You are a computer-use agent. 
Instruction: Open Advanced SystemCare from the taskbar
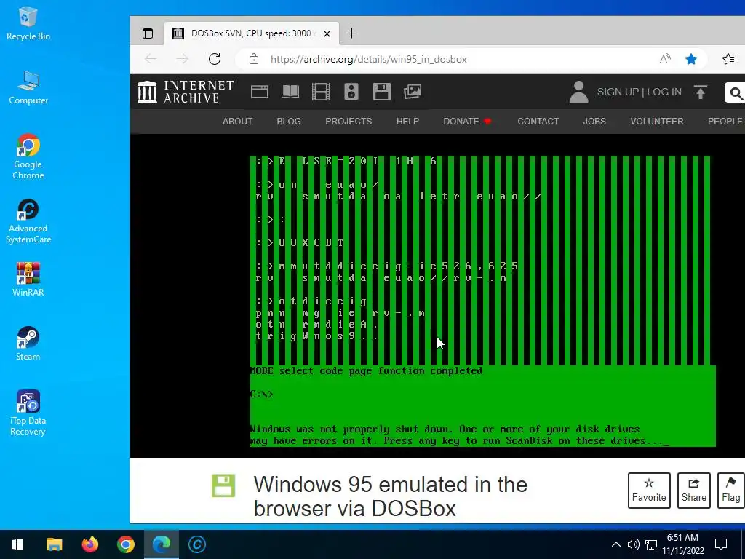197,544
